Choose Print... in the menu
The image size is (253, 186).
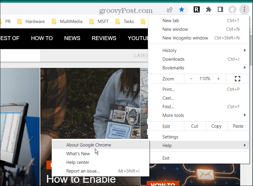(199, 89)
